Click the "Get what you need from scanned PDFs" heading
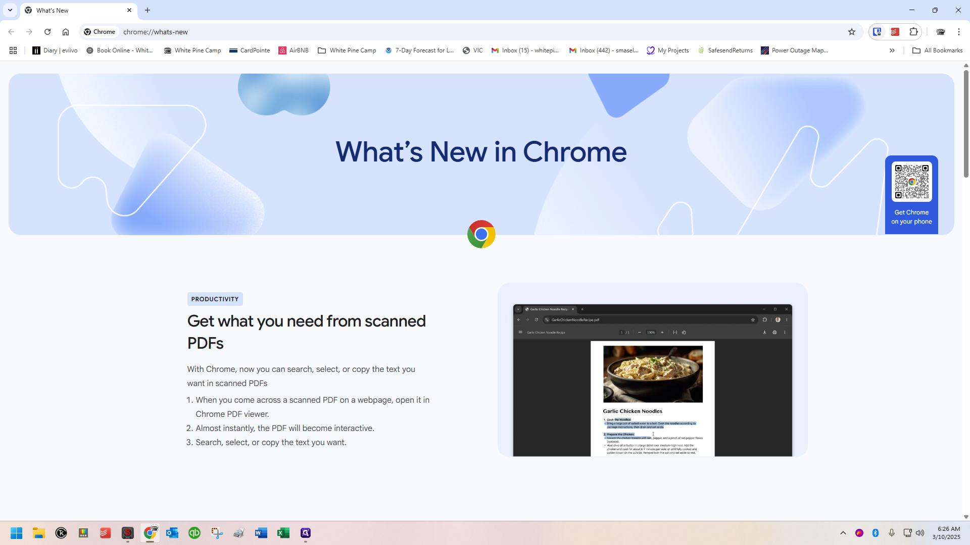The image size is (970, 545). (307, 332)
